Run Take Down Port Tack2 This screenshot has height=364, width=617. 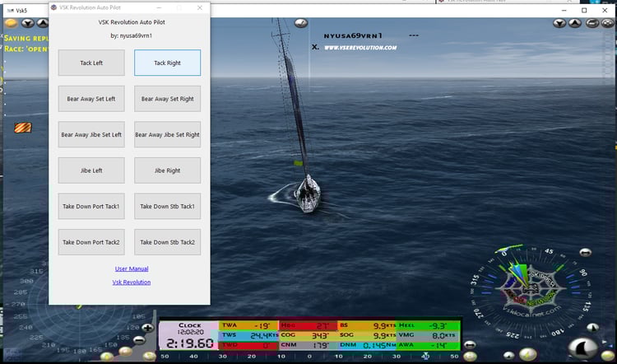[x=91, y=242]
